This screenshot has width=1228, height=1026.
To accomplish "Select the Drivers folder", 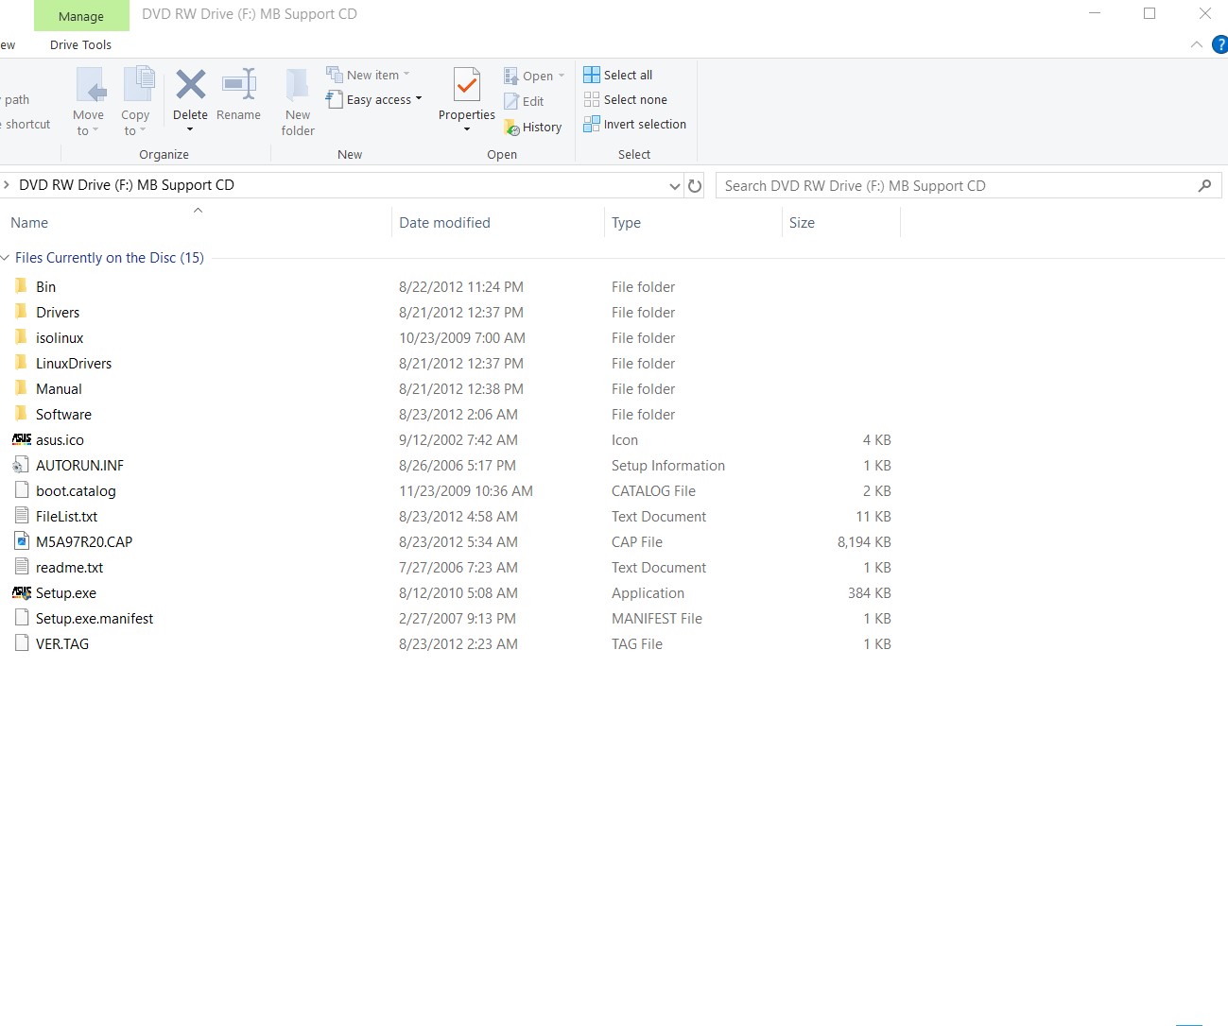I will 58,313.
